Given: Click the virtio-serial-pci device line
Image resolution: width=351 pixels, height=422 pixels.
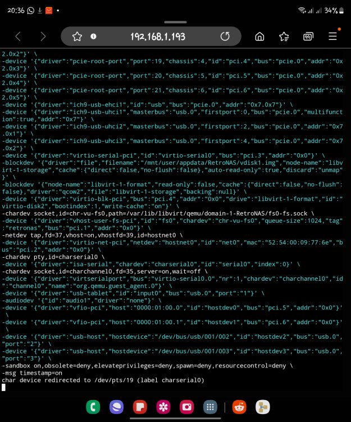Looking at the screenshot, I should [163, 155].
